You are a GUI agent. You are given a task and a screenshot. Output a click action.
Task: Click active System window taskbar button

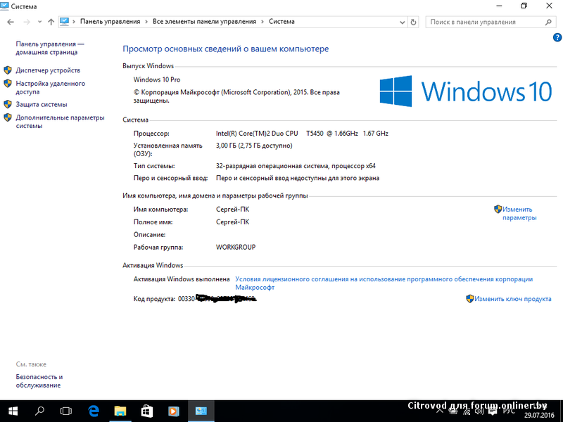201,411
